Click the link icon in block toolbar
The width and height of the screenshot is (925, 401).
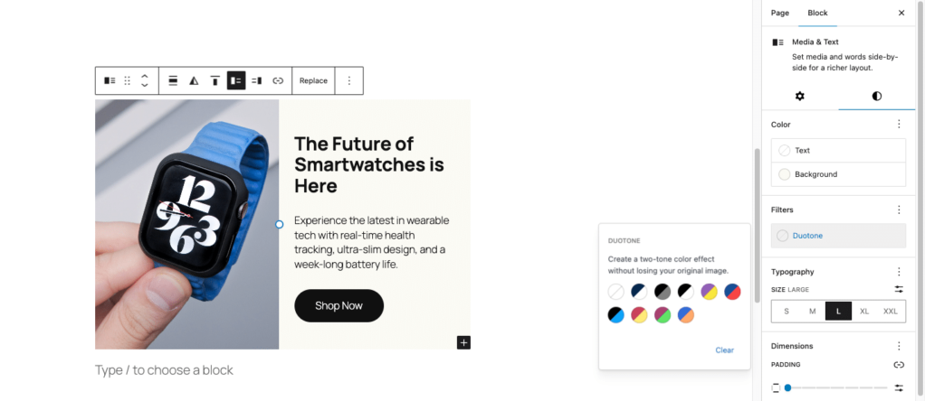(278, 80)
